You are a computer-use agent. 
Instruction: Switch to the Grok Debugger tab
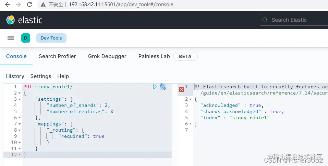[107, 56]
